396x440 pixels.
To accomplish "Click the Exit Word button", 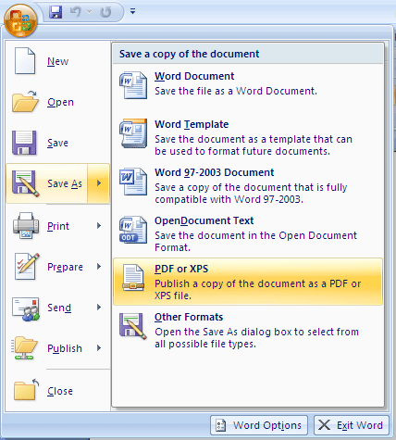I will click(x=352, y=425).
